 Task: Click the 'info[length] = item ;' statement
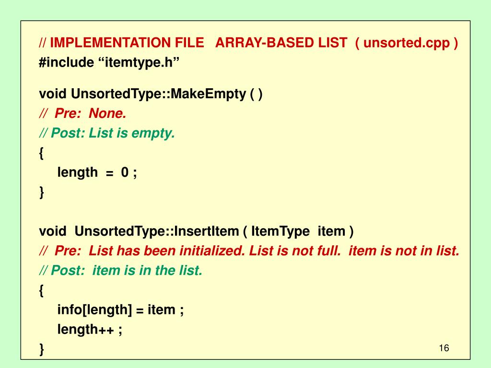(x=120, y=310)
